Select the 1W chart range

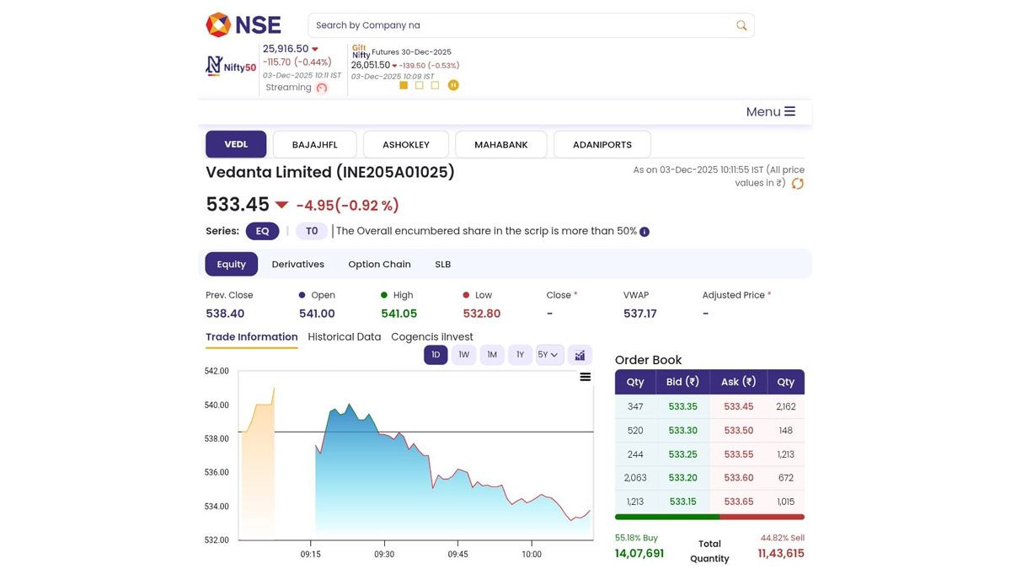pos(463,355)
